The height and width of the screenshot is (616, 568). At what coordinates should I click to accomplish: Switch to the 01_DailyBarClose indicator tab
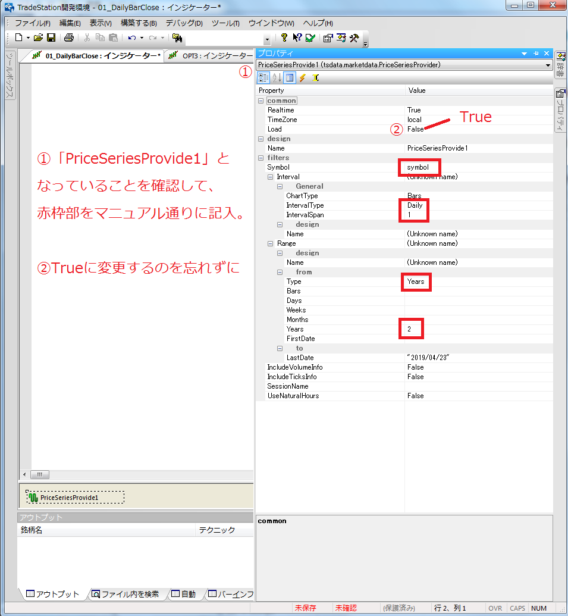(96, 56)
